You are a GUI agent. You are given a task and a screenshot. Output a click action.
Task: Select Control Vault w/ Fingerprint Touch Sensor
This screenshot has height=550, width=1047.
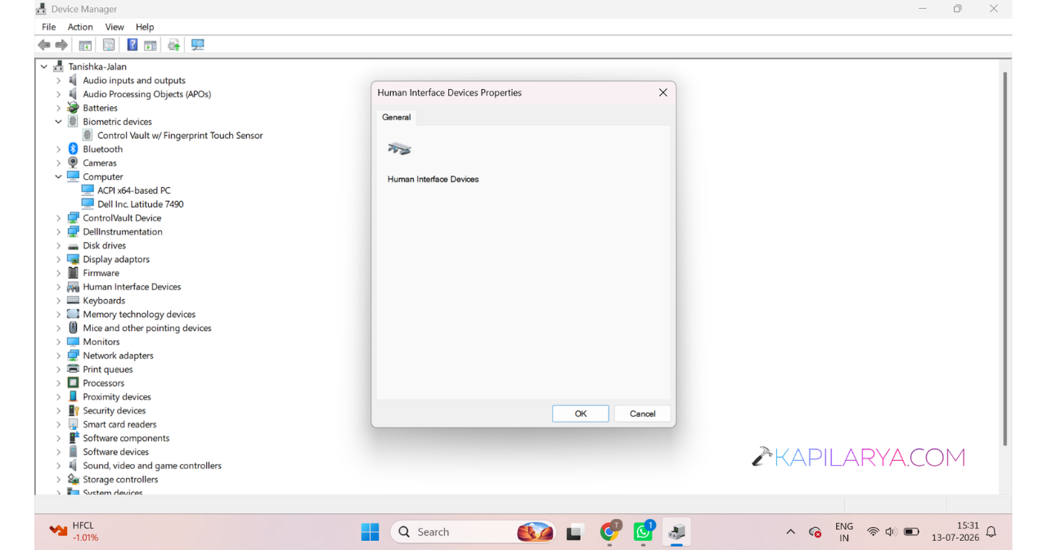180,136
